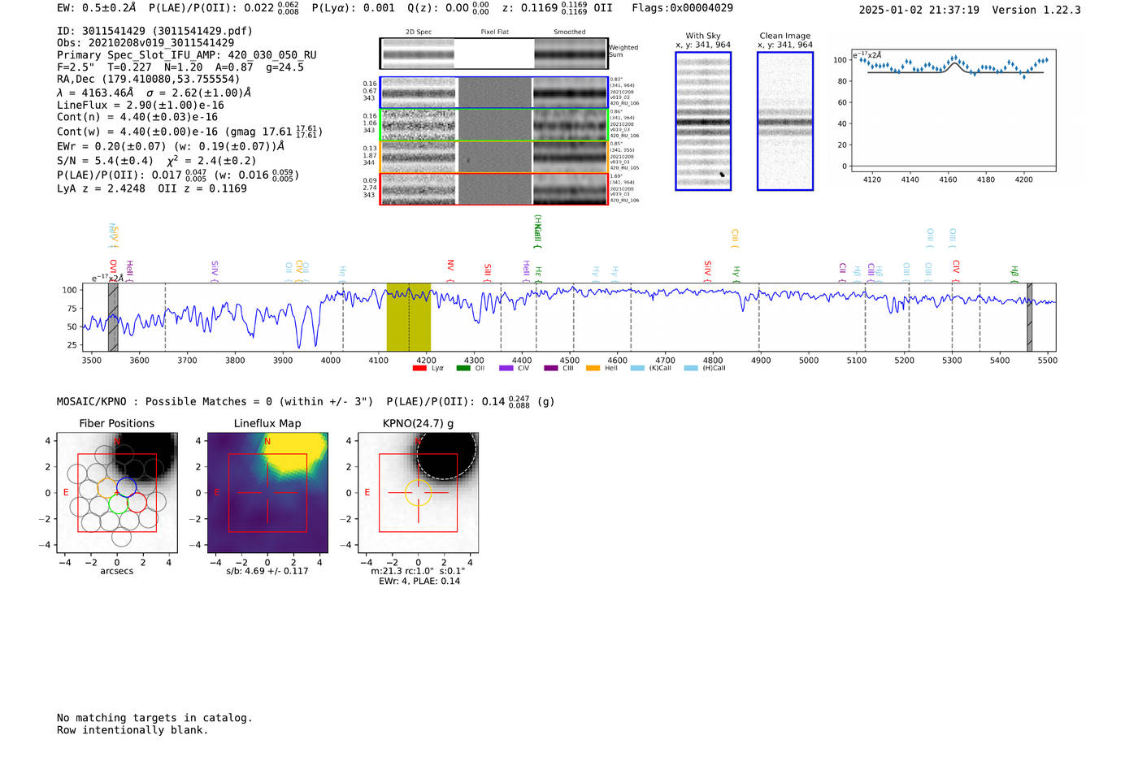Click the RA,Dec coordinates line
Image resolution: width=1138 pixels, height=774 pixels.
point(149,79)
